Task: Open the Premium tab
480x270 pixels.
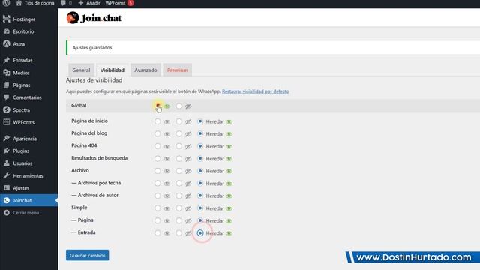Action: click(178, 70)
